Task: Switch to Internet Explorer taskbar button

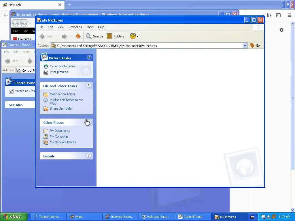Action: (121, 217)
